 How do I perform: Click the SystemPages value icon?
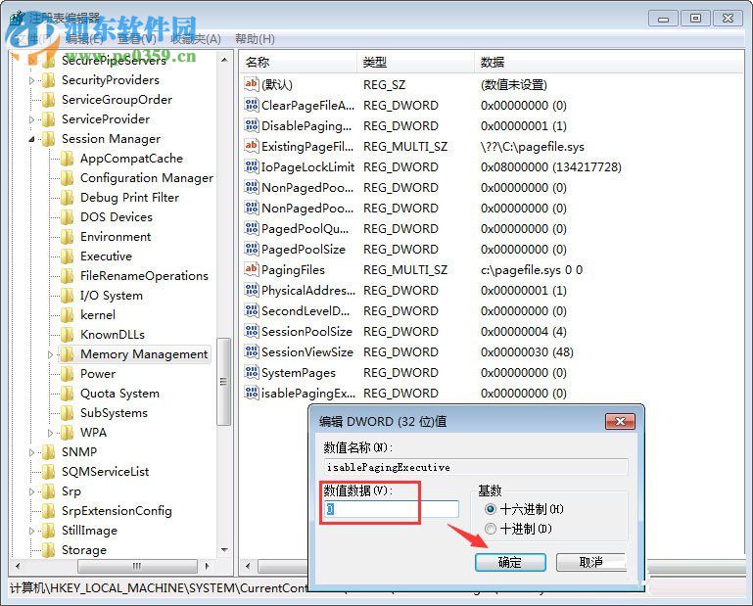(251, 372)
